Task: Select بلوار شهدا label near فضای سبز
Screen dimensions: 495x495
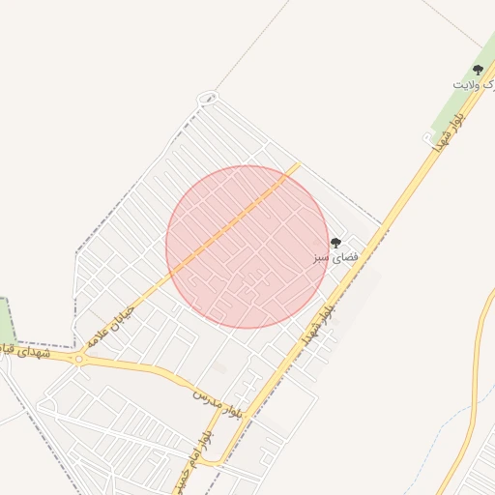Action: click(319, 325)
